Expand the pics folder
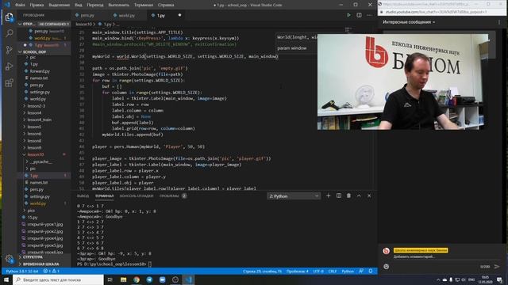 [31, 211]
